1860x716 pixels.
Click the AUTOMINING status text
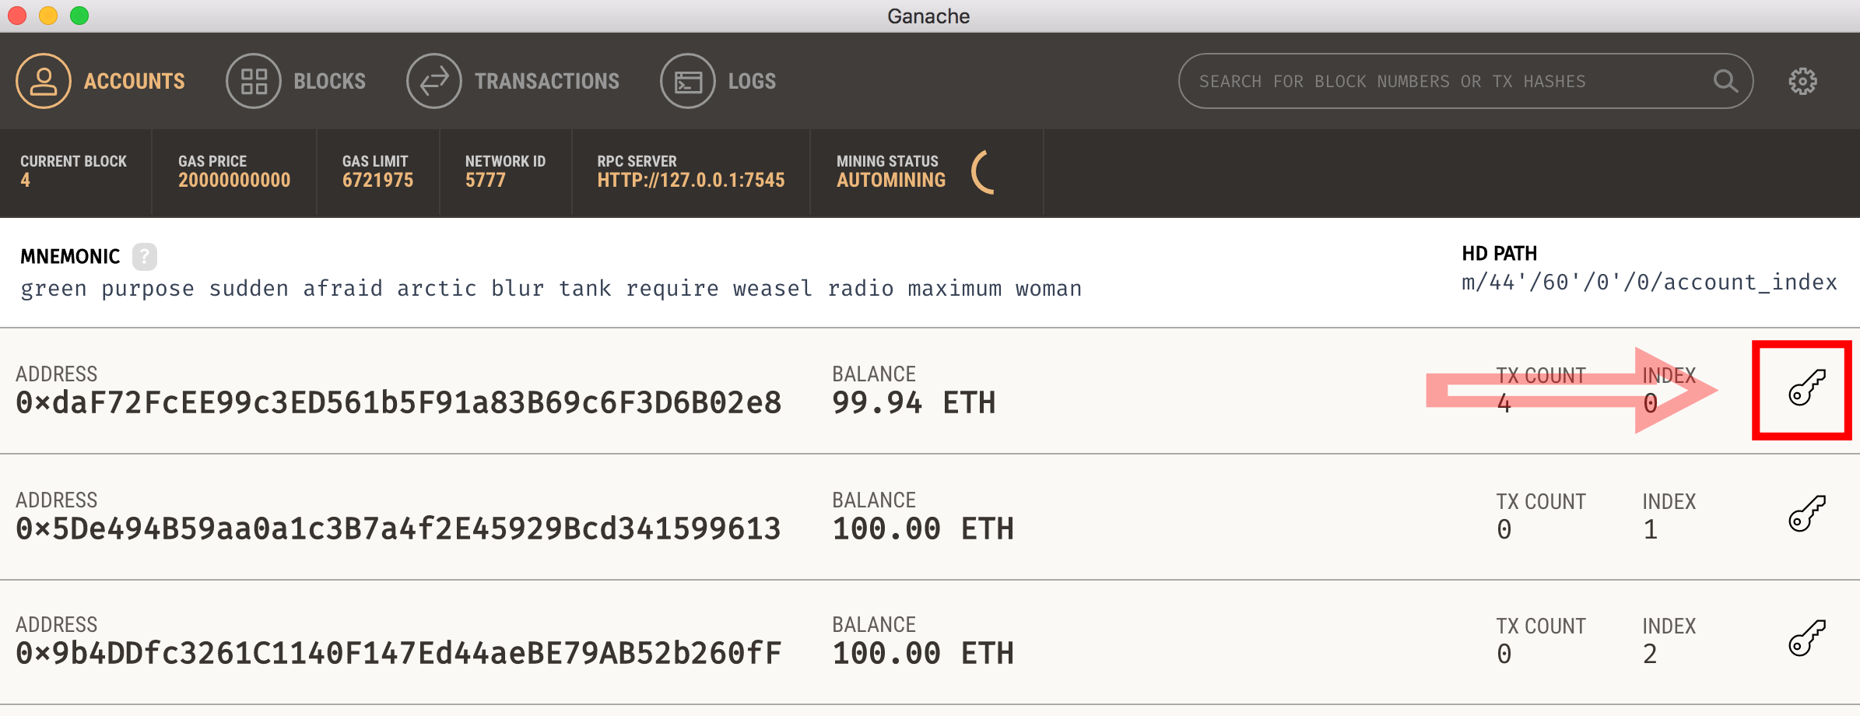(891, 181)
